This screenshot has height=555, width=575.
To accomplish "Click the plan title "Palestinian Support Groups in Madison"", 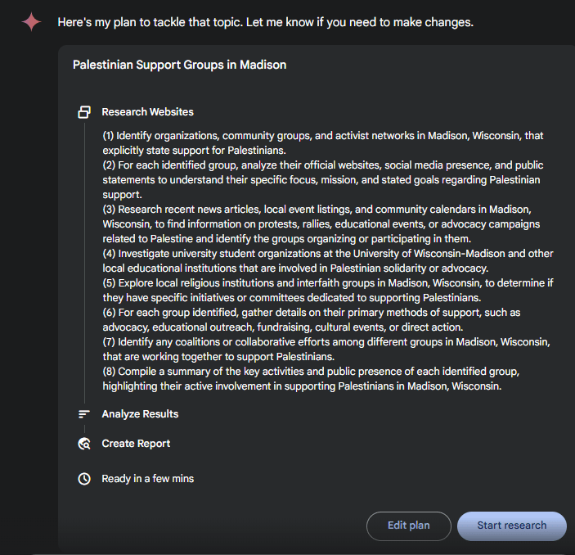I will [x=179, y=65].
